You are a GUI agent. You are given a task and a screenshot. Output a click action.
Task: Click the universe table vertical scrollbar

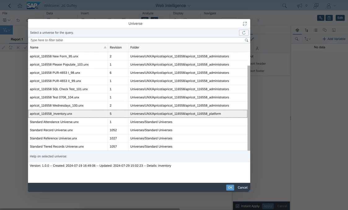coord(249,108)
